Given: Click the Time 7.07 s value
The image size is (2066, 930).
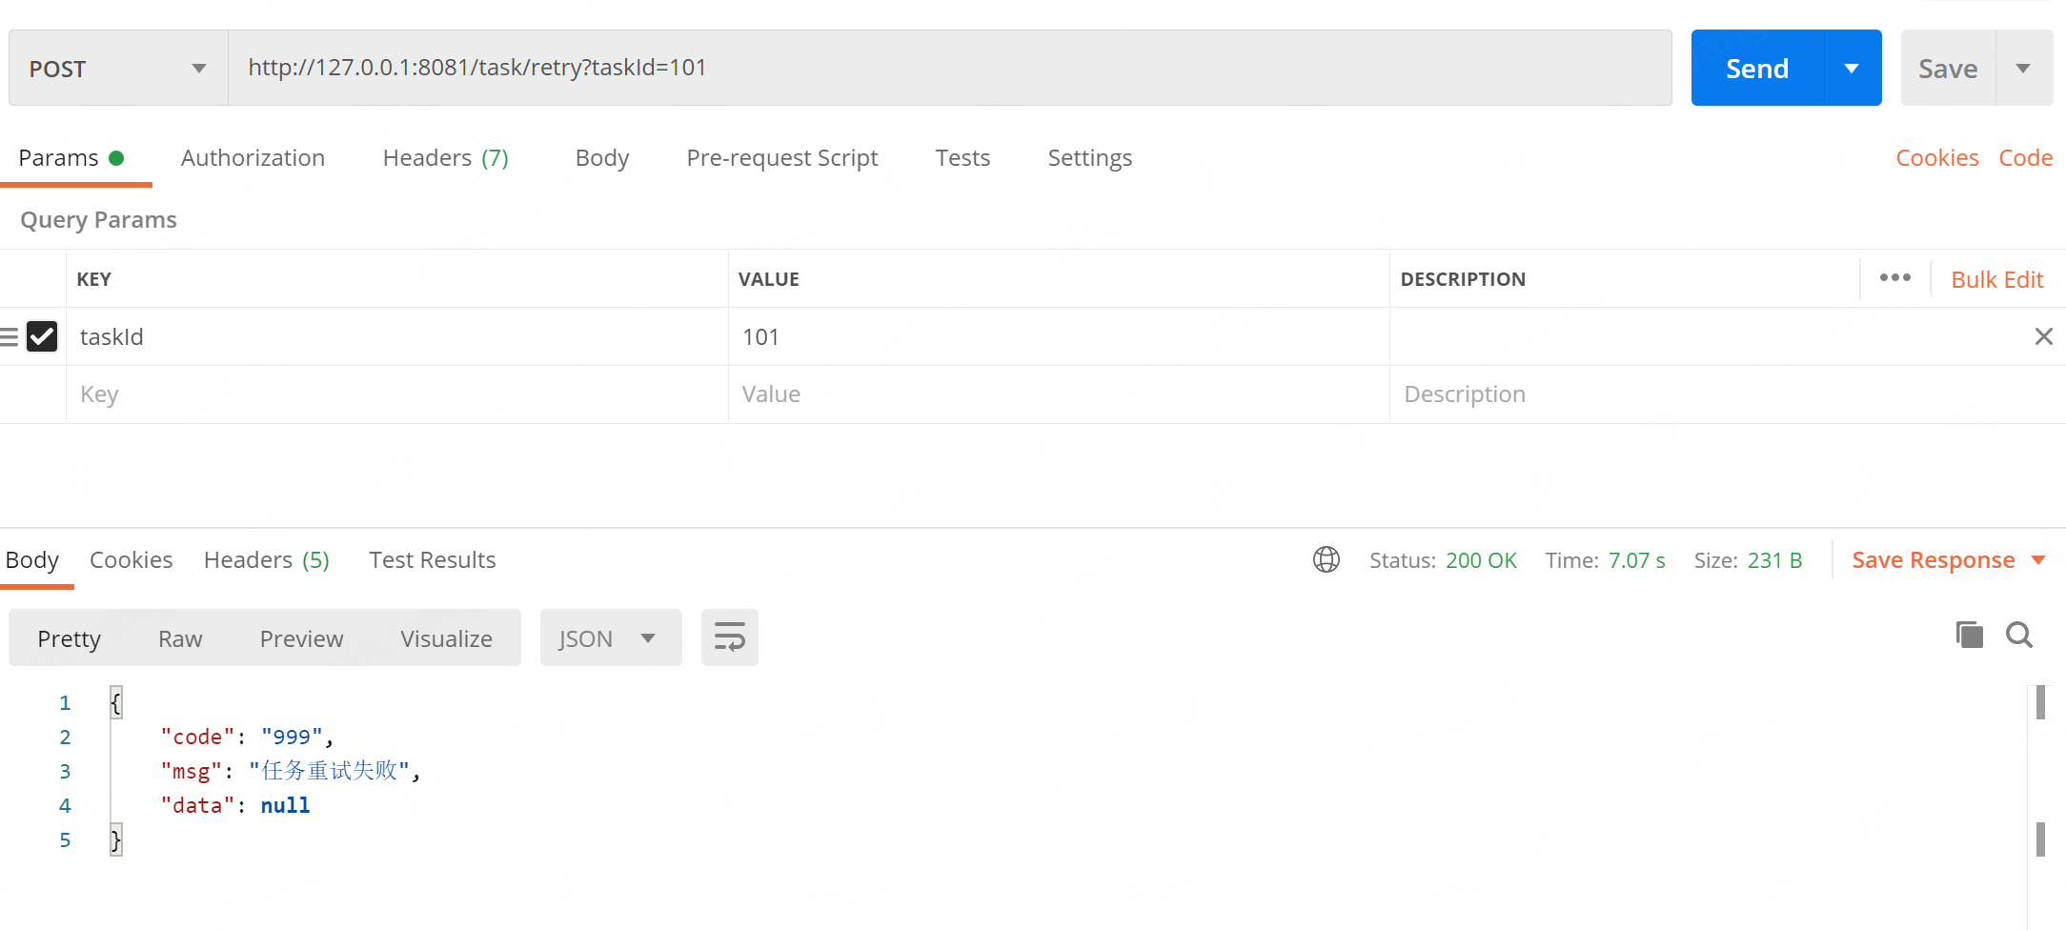Looking at the screenshot, I should [1637, 560].
